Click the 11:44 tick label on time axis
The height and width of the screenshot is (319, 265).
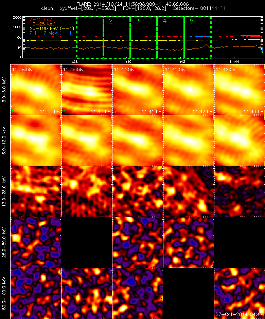click(x=234, y=61)
